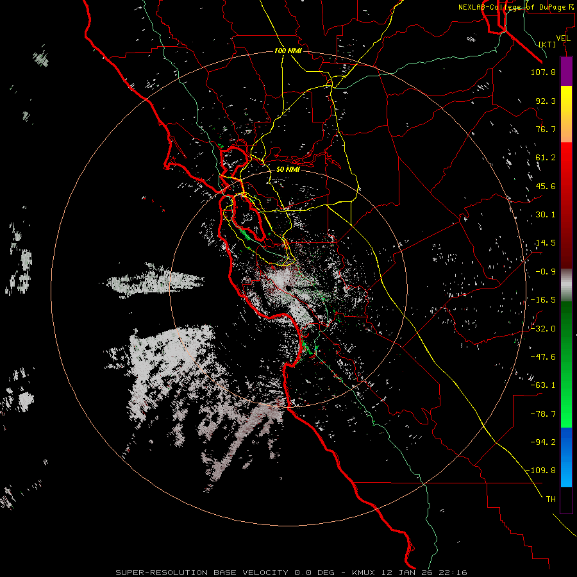Click the 100 NMI range ring label
Viewport: 577px width, 577px height.
(288, 51)
